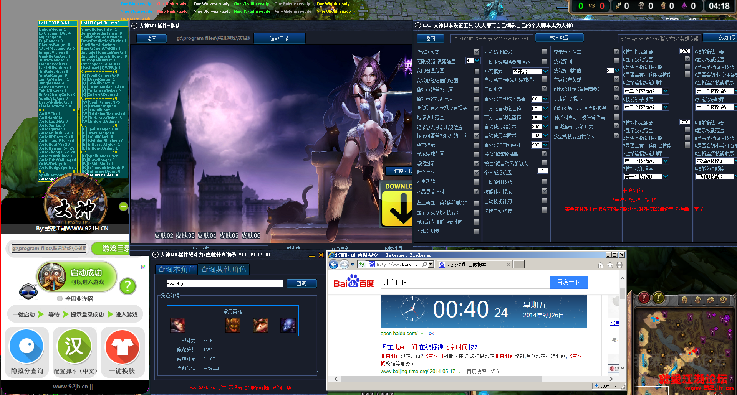Enable 卡牌自动选牌 checkbox
The height and width of the screenshot is (395, 737).
coord(545,211)
